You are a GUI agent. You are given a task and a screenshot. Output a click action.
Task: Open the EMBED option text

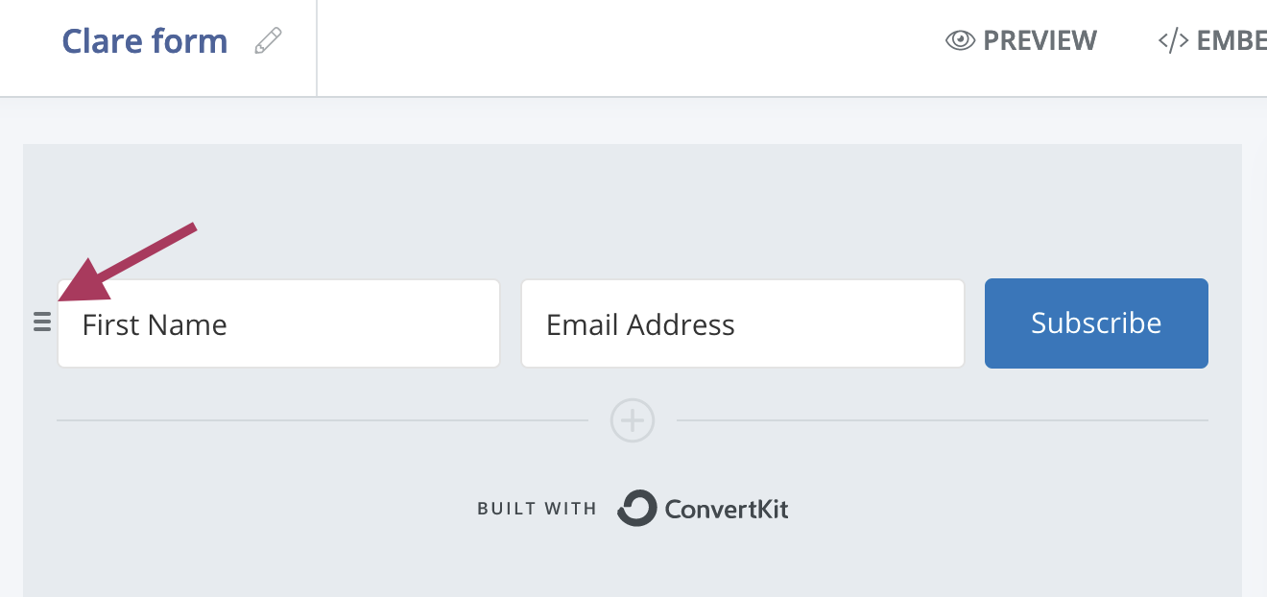[x=1231, y=40]
